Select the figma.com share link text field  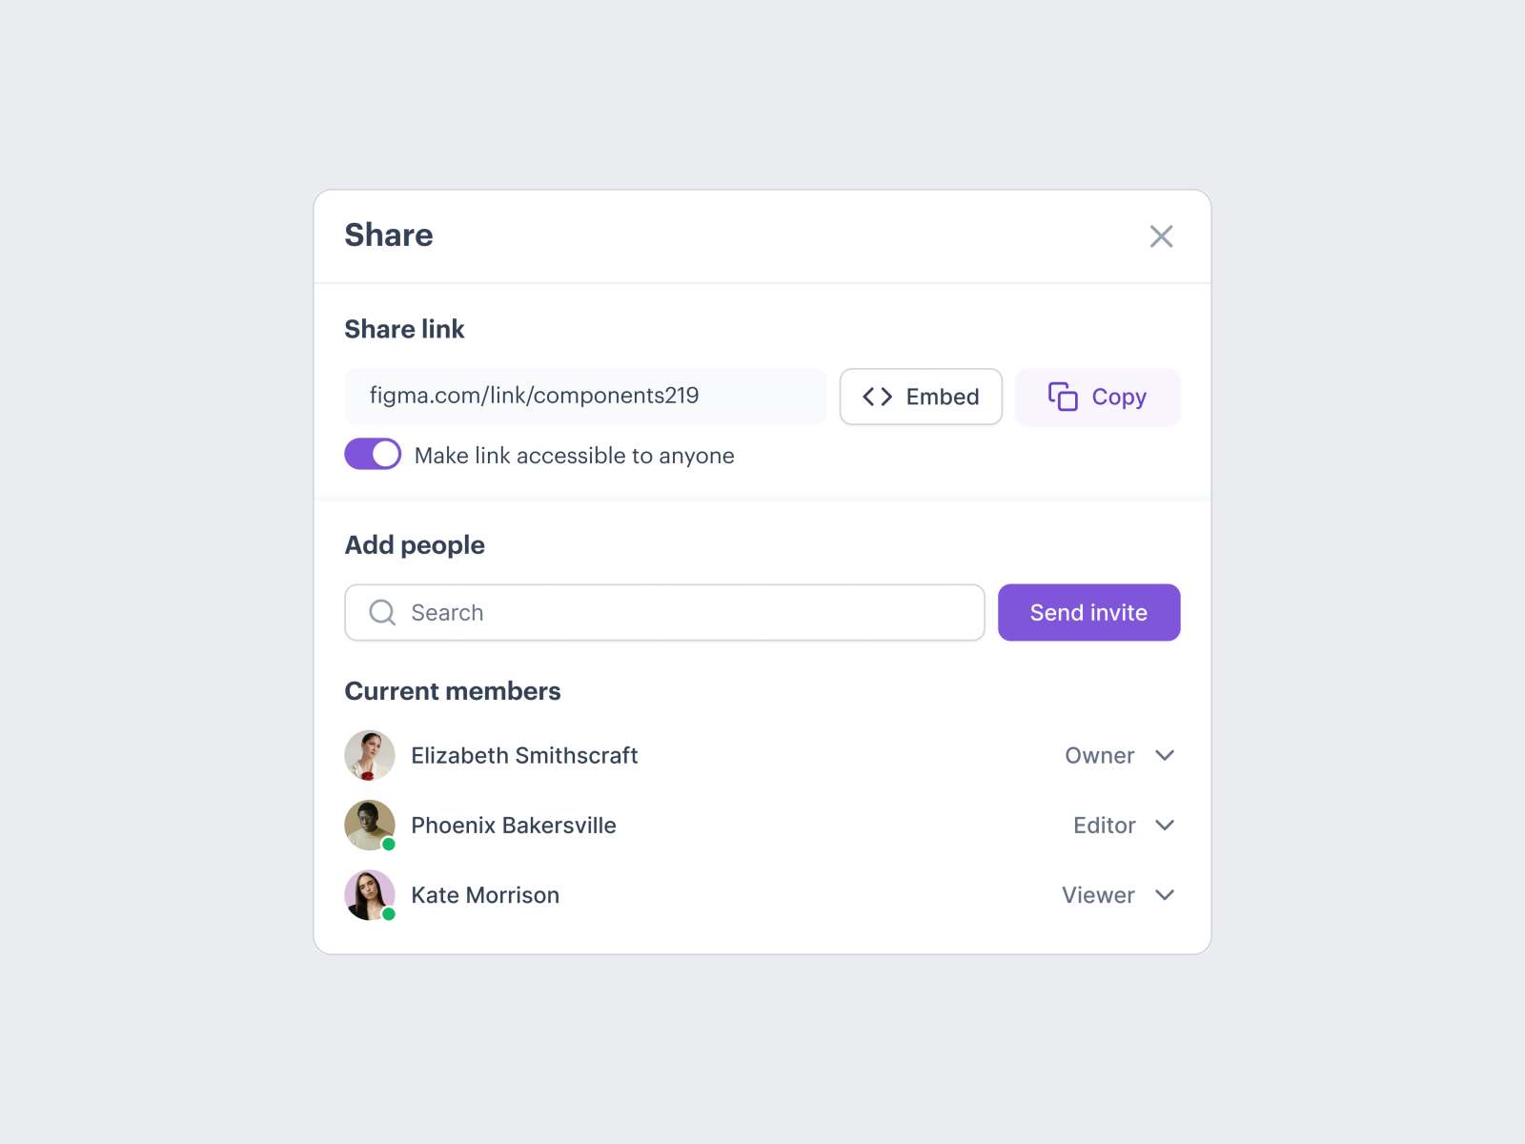(584, 396)
